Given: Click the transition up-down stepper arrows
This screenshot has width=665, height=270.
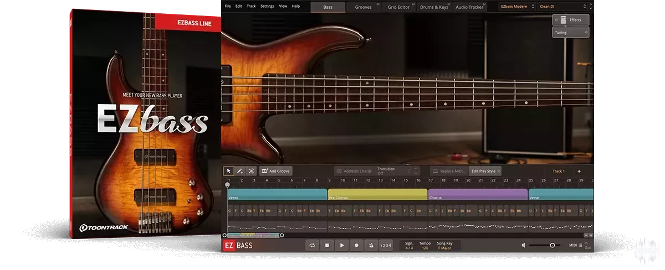Looking at the screenshot, I should pyautogui.click(x=416, y=171).
